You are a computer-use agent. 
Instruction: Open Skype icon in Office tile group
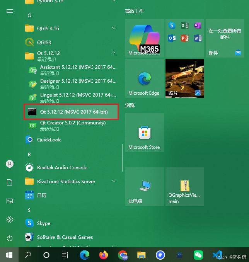tap(172, 26)
